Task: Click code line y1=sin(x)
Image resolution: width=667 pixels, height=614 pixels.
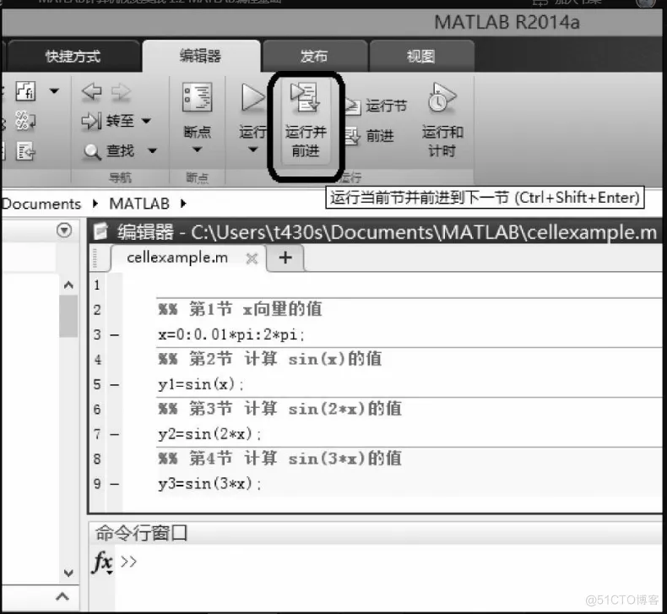Action: (200, 384)
